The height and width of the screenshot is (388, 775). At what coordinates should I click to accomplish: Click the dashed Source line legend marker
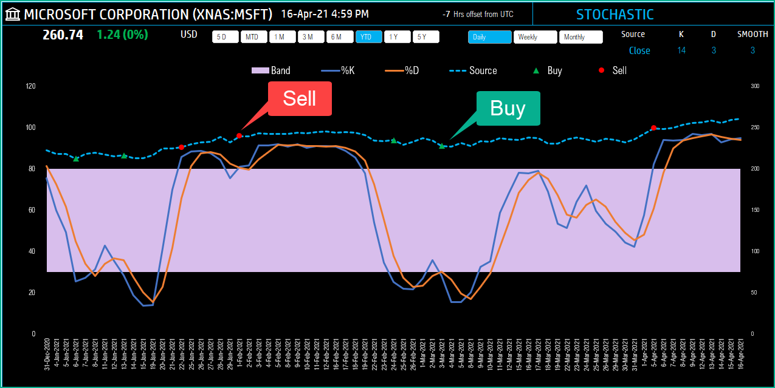[x=458, y=70]
